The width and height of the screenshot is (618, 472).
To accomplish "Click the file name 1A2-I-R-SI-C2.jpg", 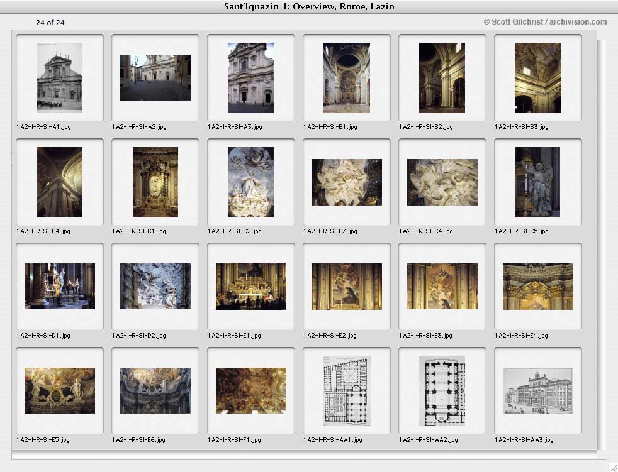I will click(235, 231).
